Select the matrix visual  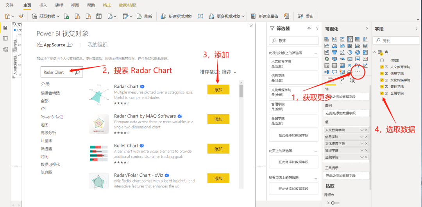(x=342, y=65)
